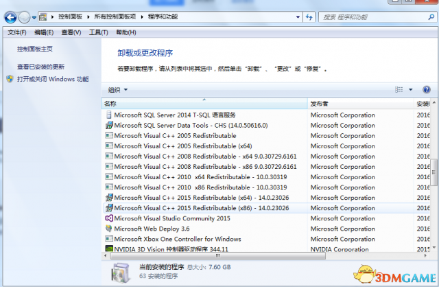
Task: Open the 查看(V) menu
Action: click(71, 32)
